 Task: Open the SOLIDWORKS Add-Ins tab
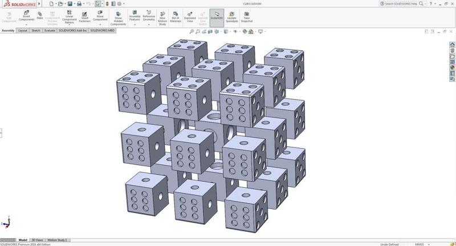73,31
